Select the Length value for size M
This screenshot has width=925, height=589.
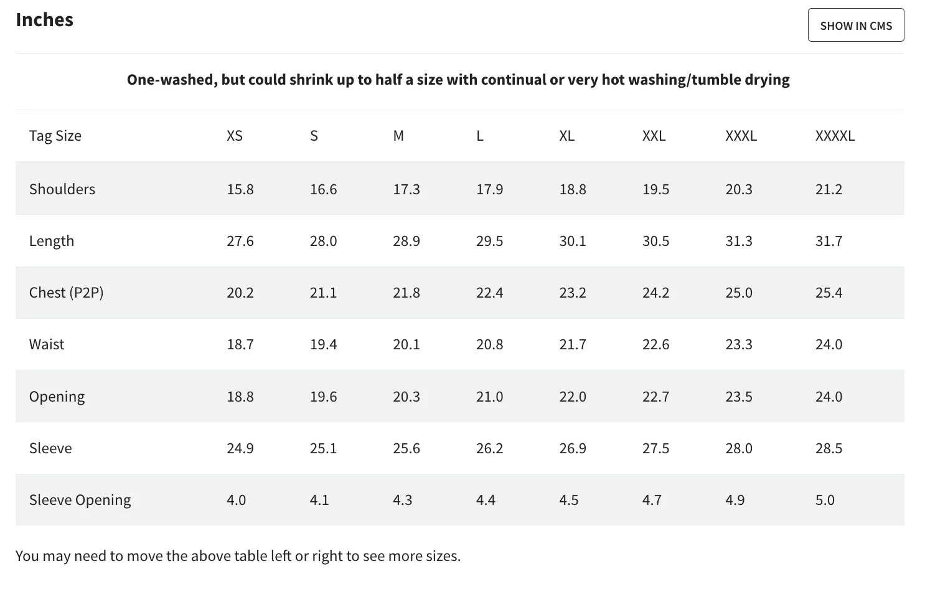click(x=406, y=241)
